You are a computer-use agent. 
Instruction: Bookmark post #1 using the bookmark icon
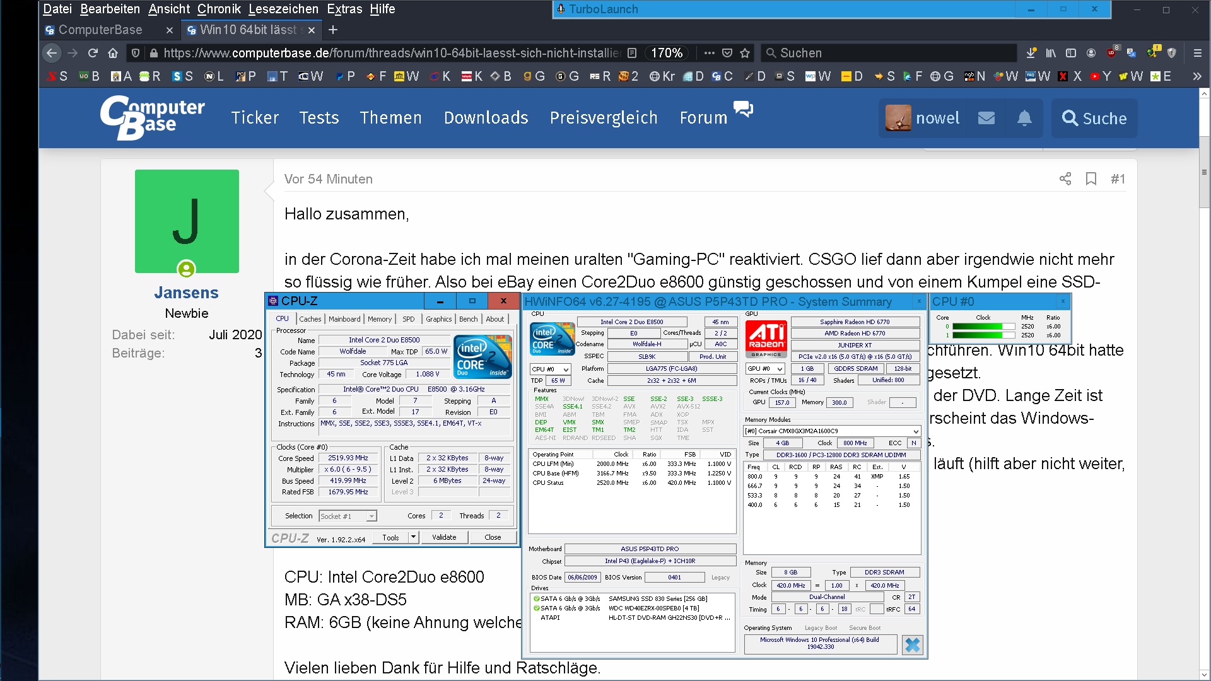pyautogui.click(x=1091, y=179)
